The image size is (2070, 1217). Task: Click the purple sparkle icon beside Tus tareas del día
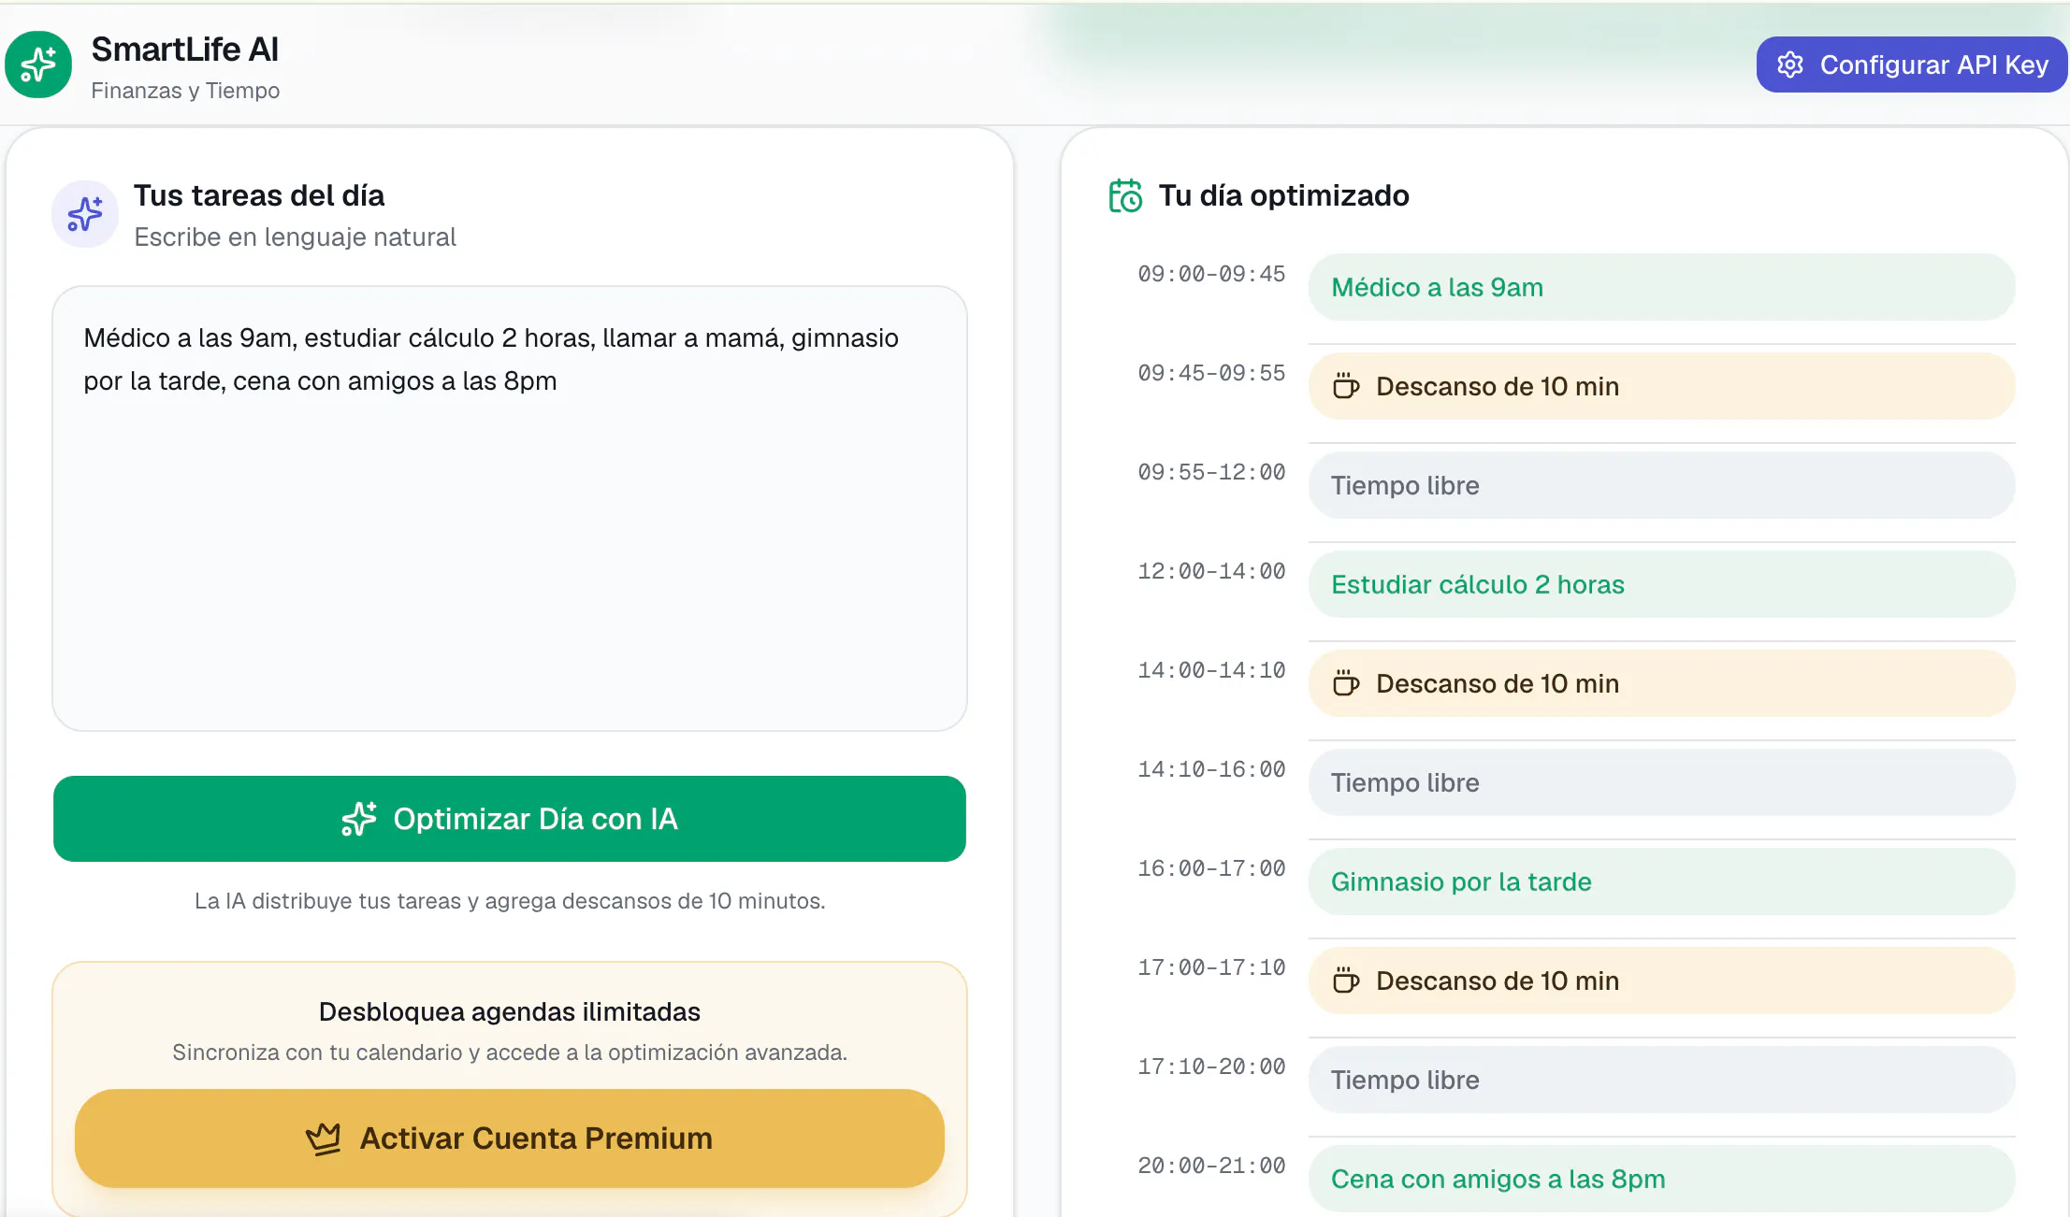(x=85, y=214)
